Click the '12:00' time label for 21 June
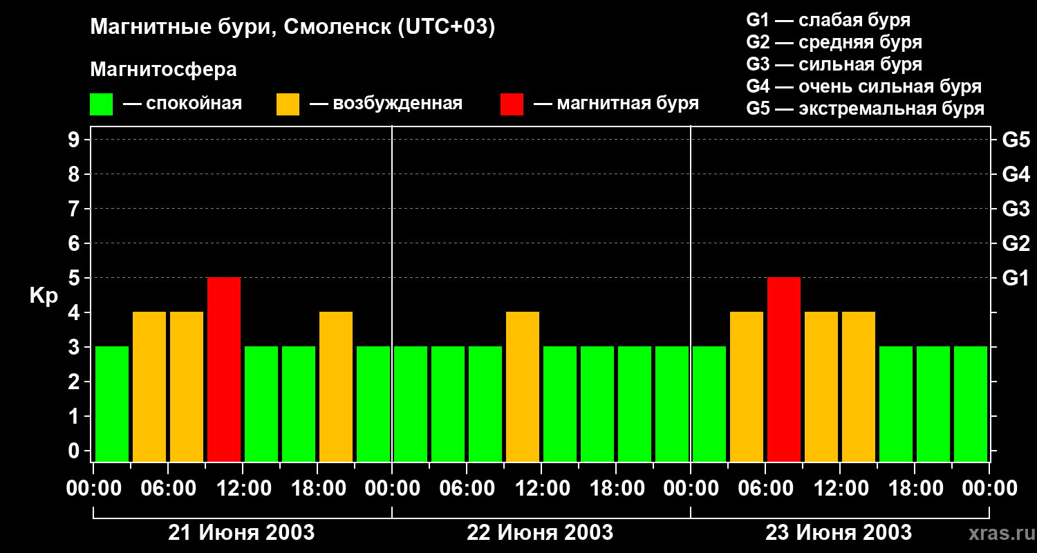This screenshot has width=1037, height=553. click(243, 489)
